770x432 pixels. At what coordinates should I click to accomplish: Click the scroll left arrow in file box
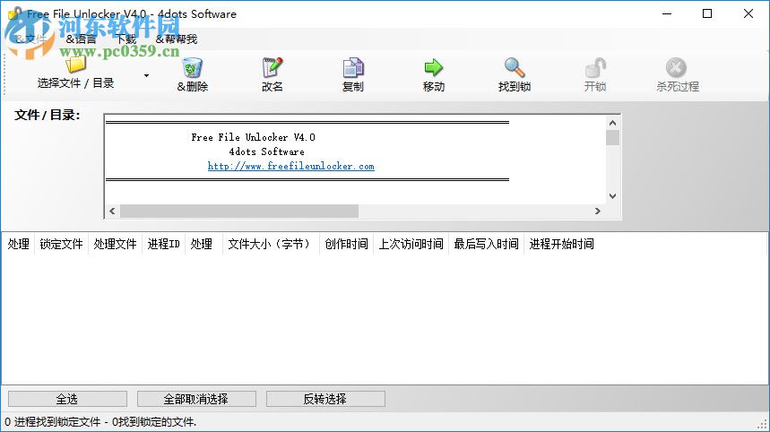coord(112,212)
